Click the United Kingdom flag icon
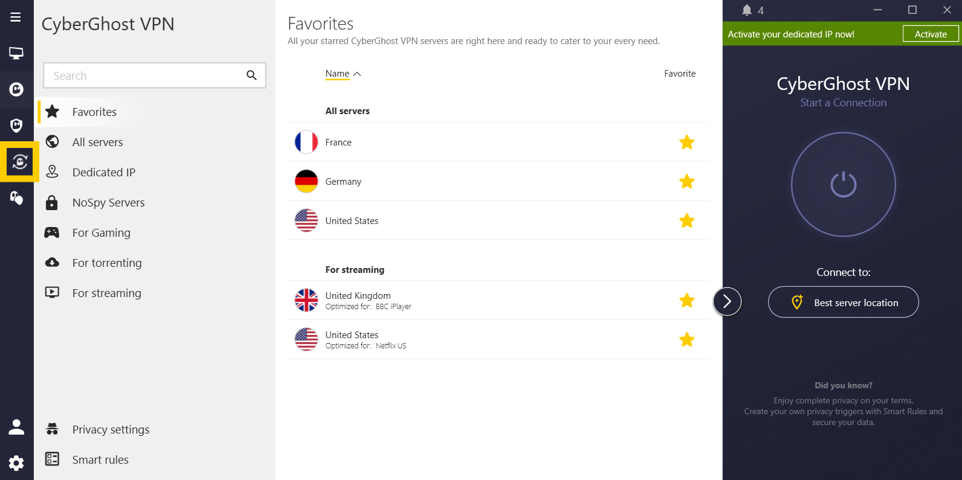The width and height of the screenshot is (962, 480). 306,300
